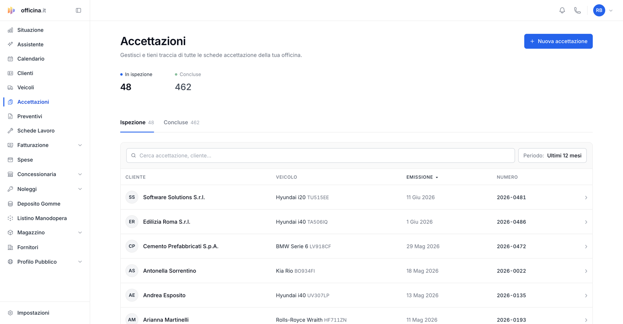Click the phone icon in the header
This screenshot has width=623, height=324.
pos(577,10)
